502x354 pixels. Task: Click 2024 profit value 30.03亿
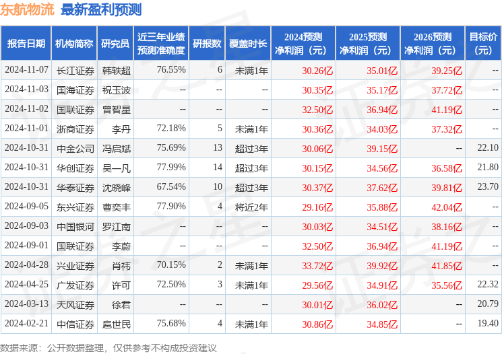click(317, 227)
